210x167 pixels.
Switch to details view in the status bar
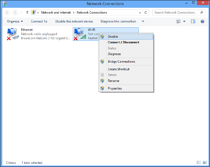199,163
